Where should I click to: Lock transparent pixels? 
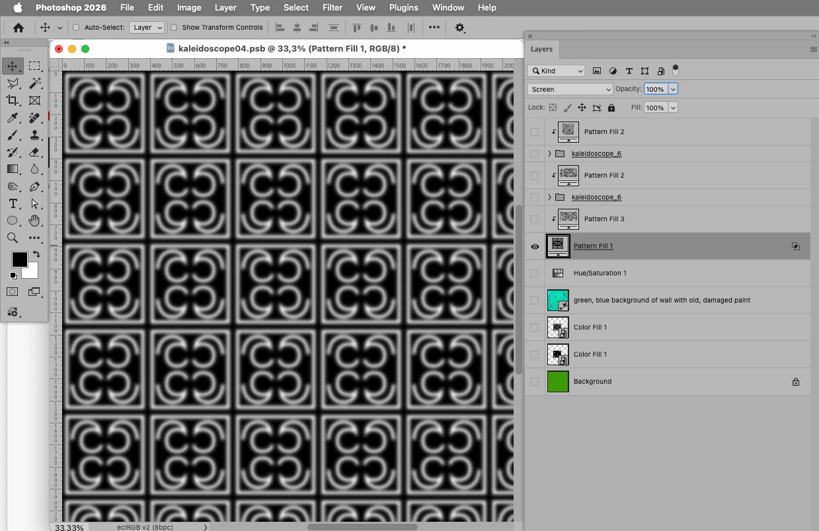[x=553, y=108]
